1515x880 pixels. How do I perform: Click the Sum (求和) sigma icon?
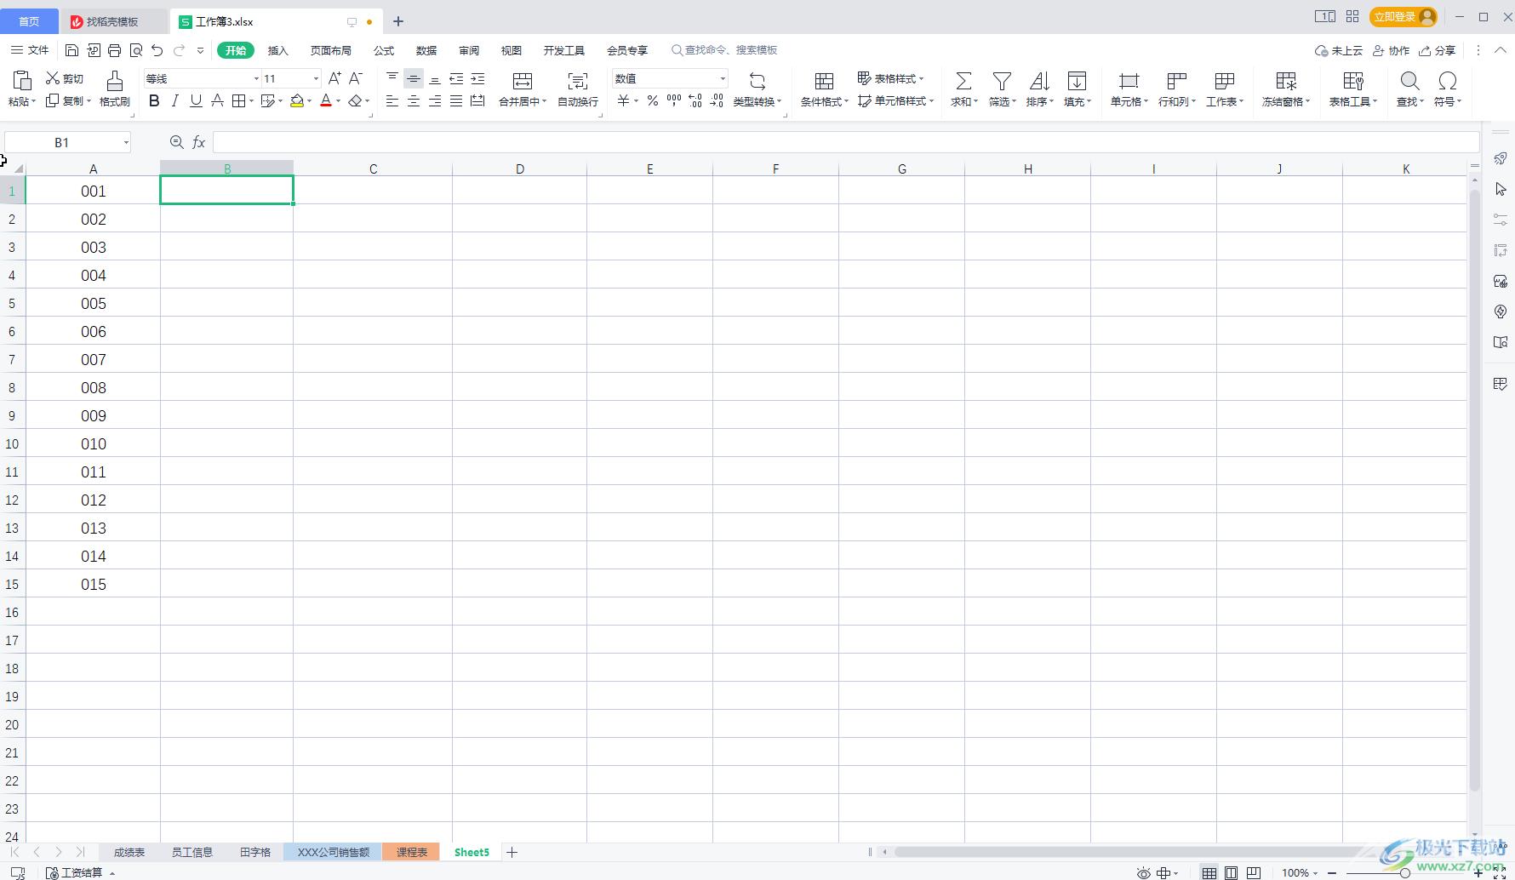pos(963,81)
